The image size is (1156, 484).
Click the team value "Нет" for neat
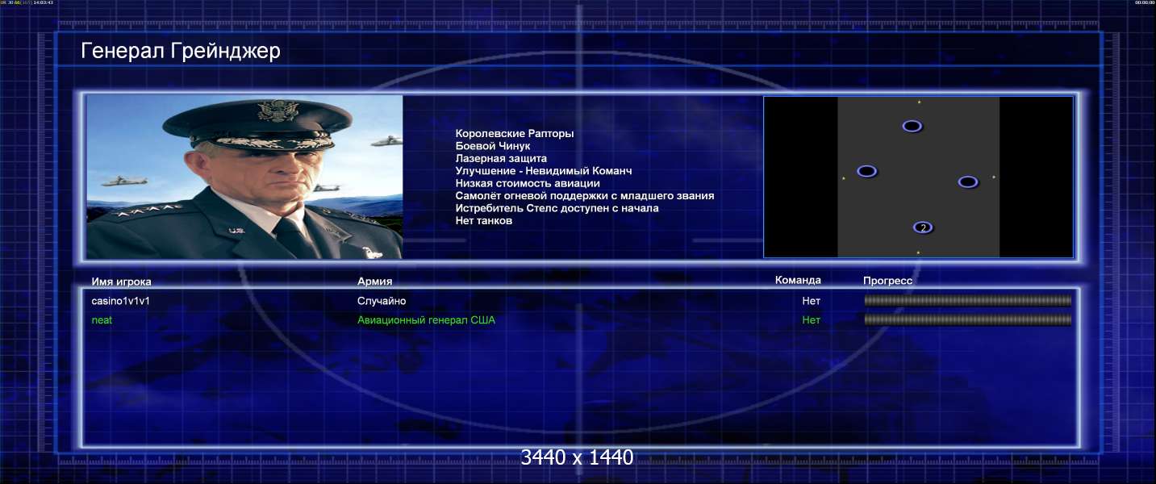(x=811, y=320)
